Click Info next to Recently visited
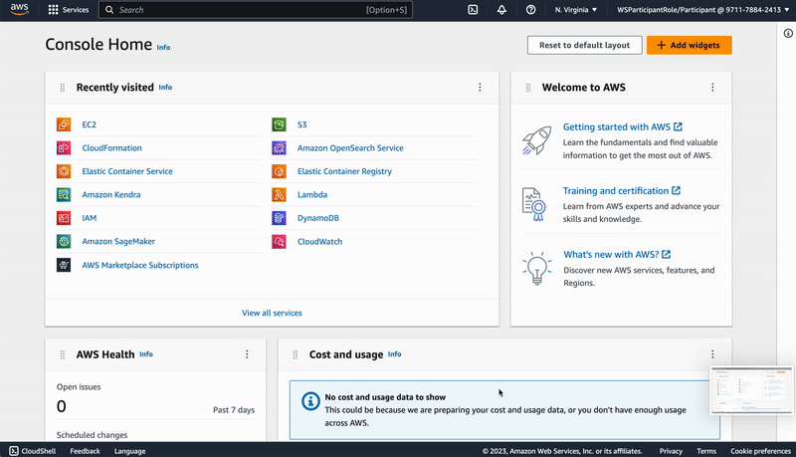796x457 pixels. [165, 88]
